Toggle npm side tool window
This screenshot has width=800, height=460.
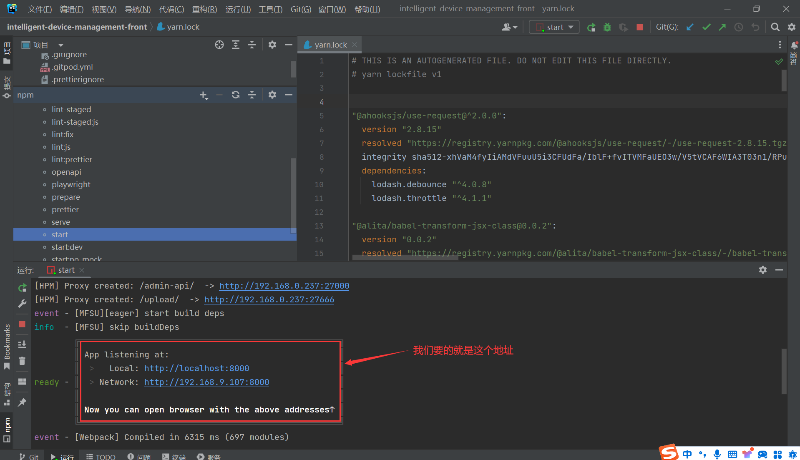[7, 430]
